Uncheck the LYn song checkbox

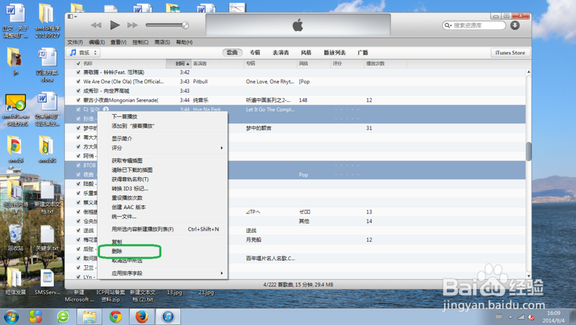click(x=78, y=277)
